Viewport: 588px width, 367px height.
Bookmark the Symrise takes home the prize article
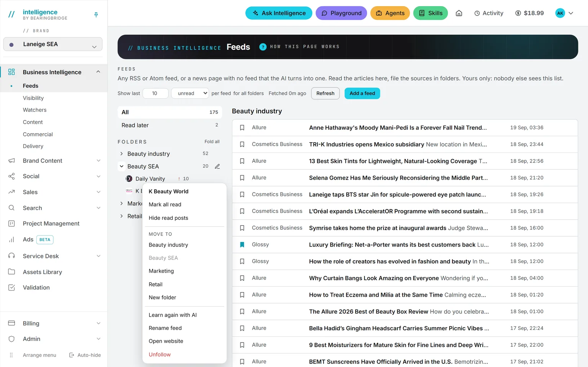[x=242, y=228]
